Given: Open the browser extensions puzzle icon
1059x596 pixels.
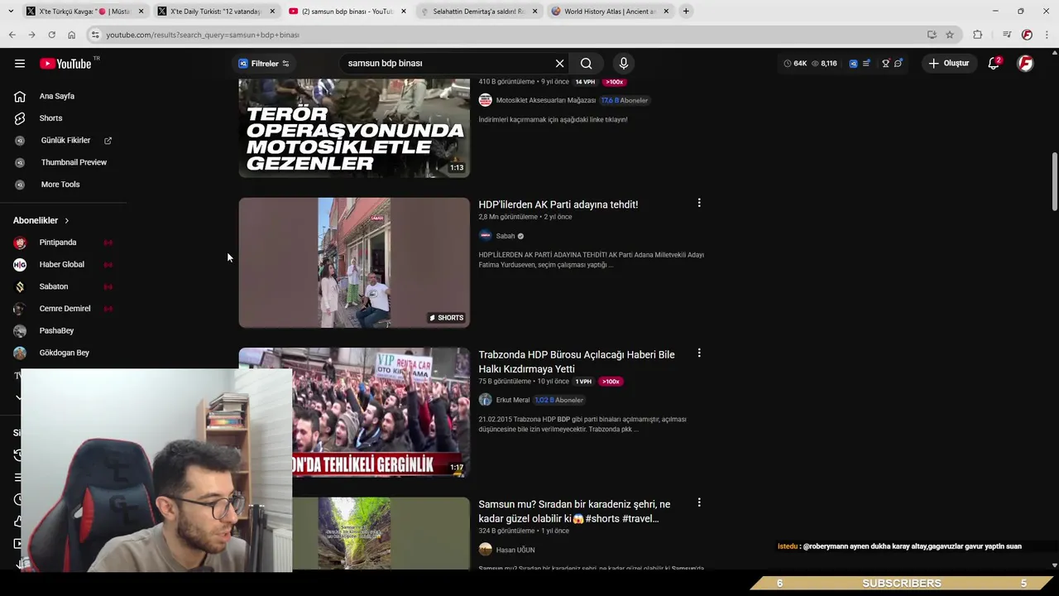Looking at the screenshot, I should click(x=978, y=35).
